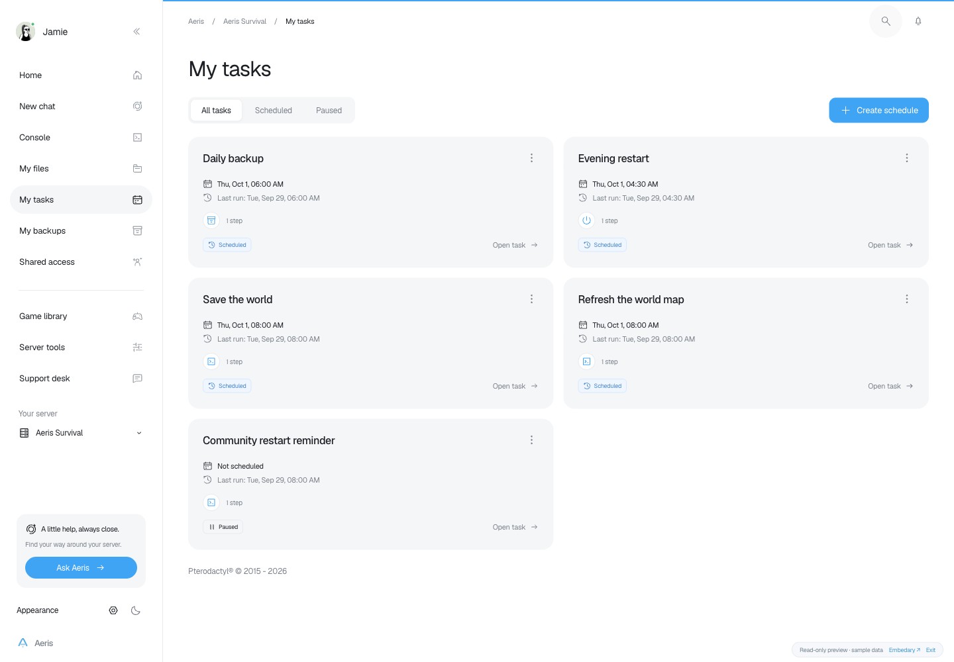Open My files in the sidebar

click(81, 169)
